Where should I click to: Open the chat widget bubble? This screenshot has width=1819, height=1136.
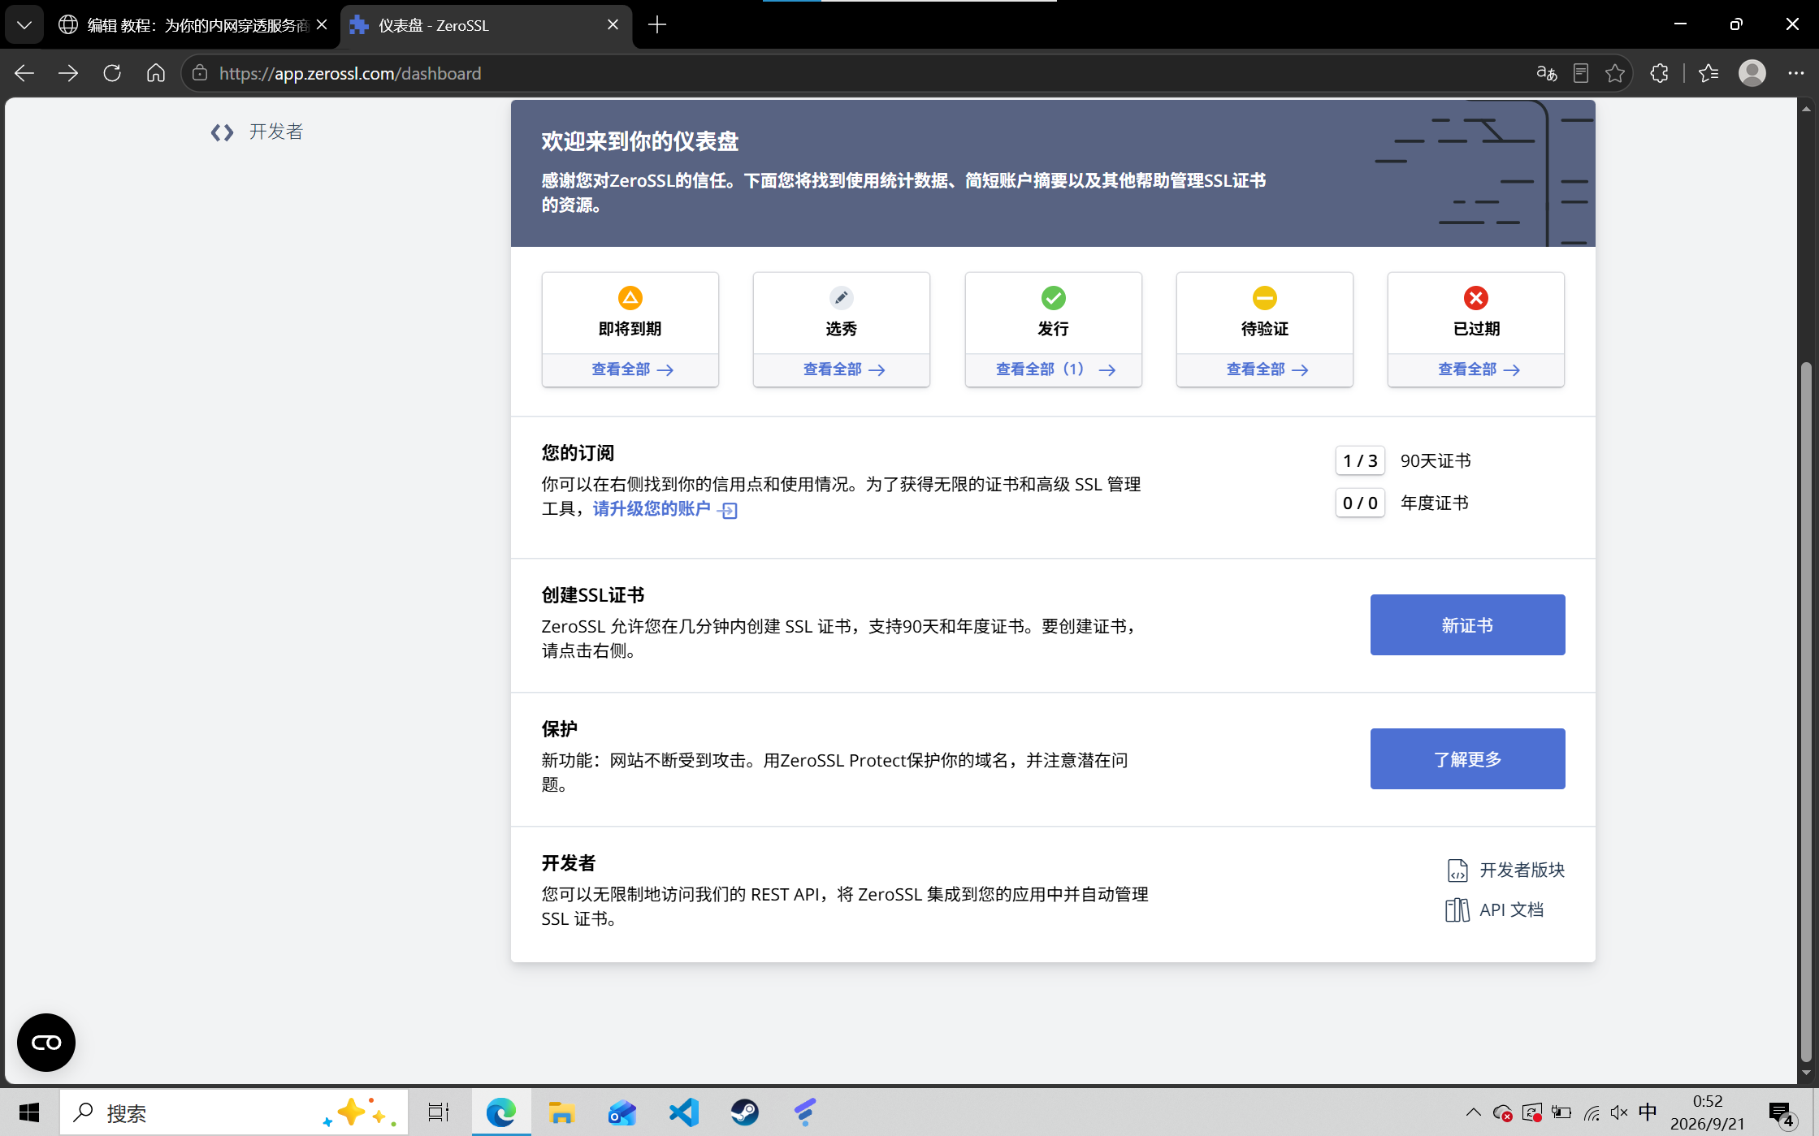click(46, 1043)
